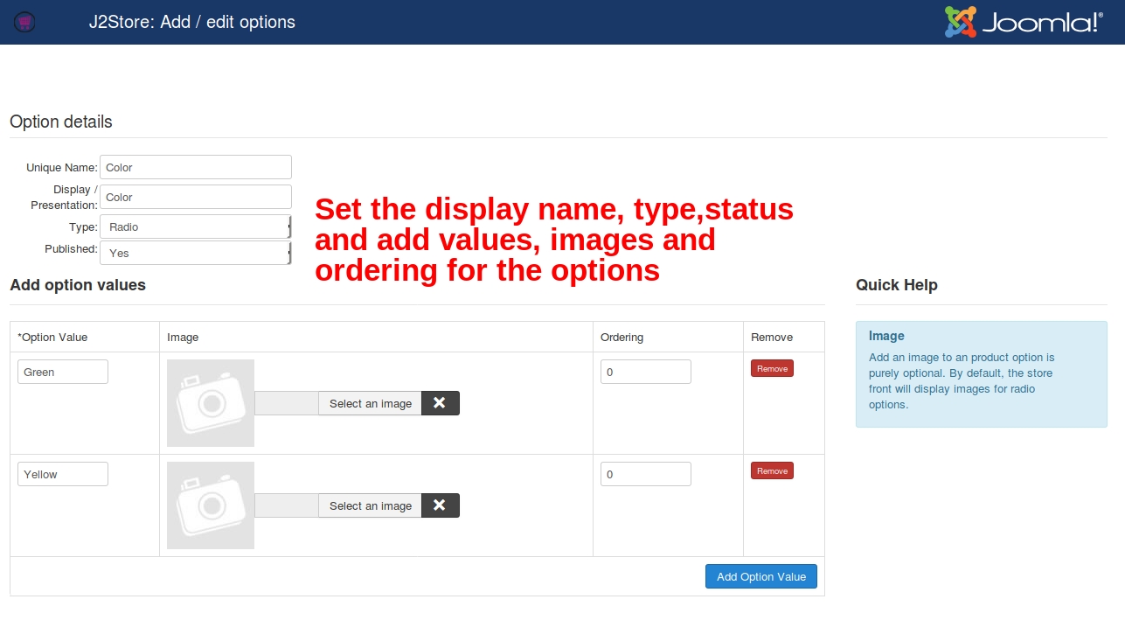This screenshot has width=1125, height=641.
Task: Open the Type dropdown showing Radio
Action: point(196,226)
